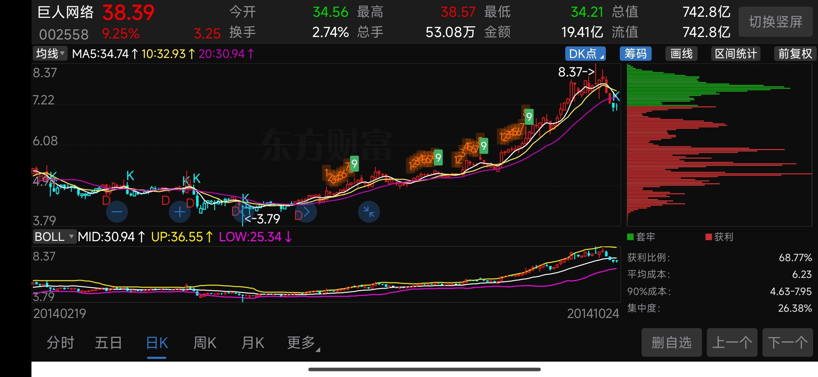Tap the chip distribution histogram

click(x=719, y=145)
